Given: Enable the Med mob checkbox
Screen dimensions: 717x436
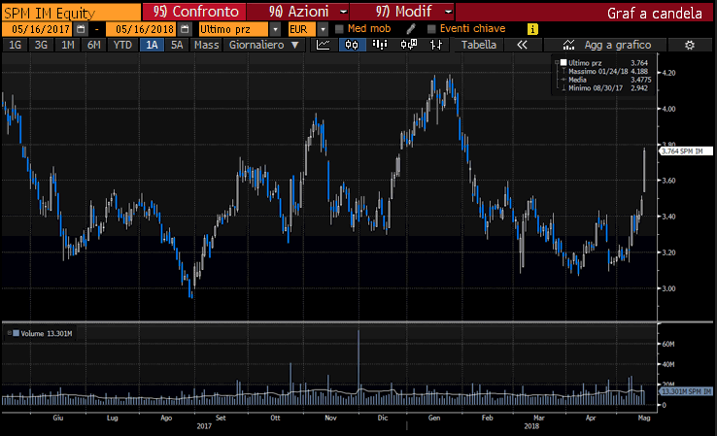Looking at the screenshot, I should pos(339,29).
